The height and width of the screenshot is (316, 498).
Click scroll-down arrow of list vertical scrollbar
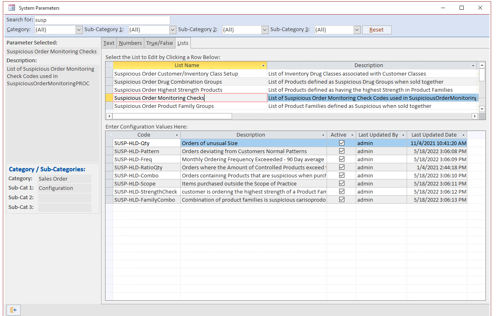coord(482,109)
